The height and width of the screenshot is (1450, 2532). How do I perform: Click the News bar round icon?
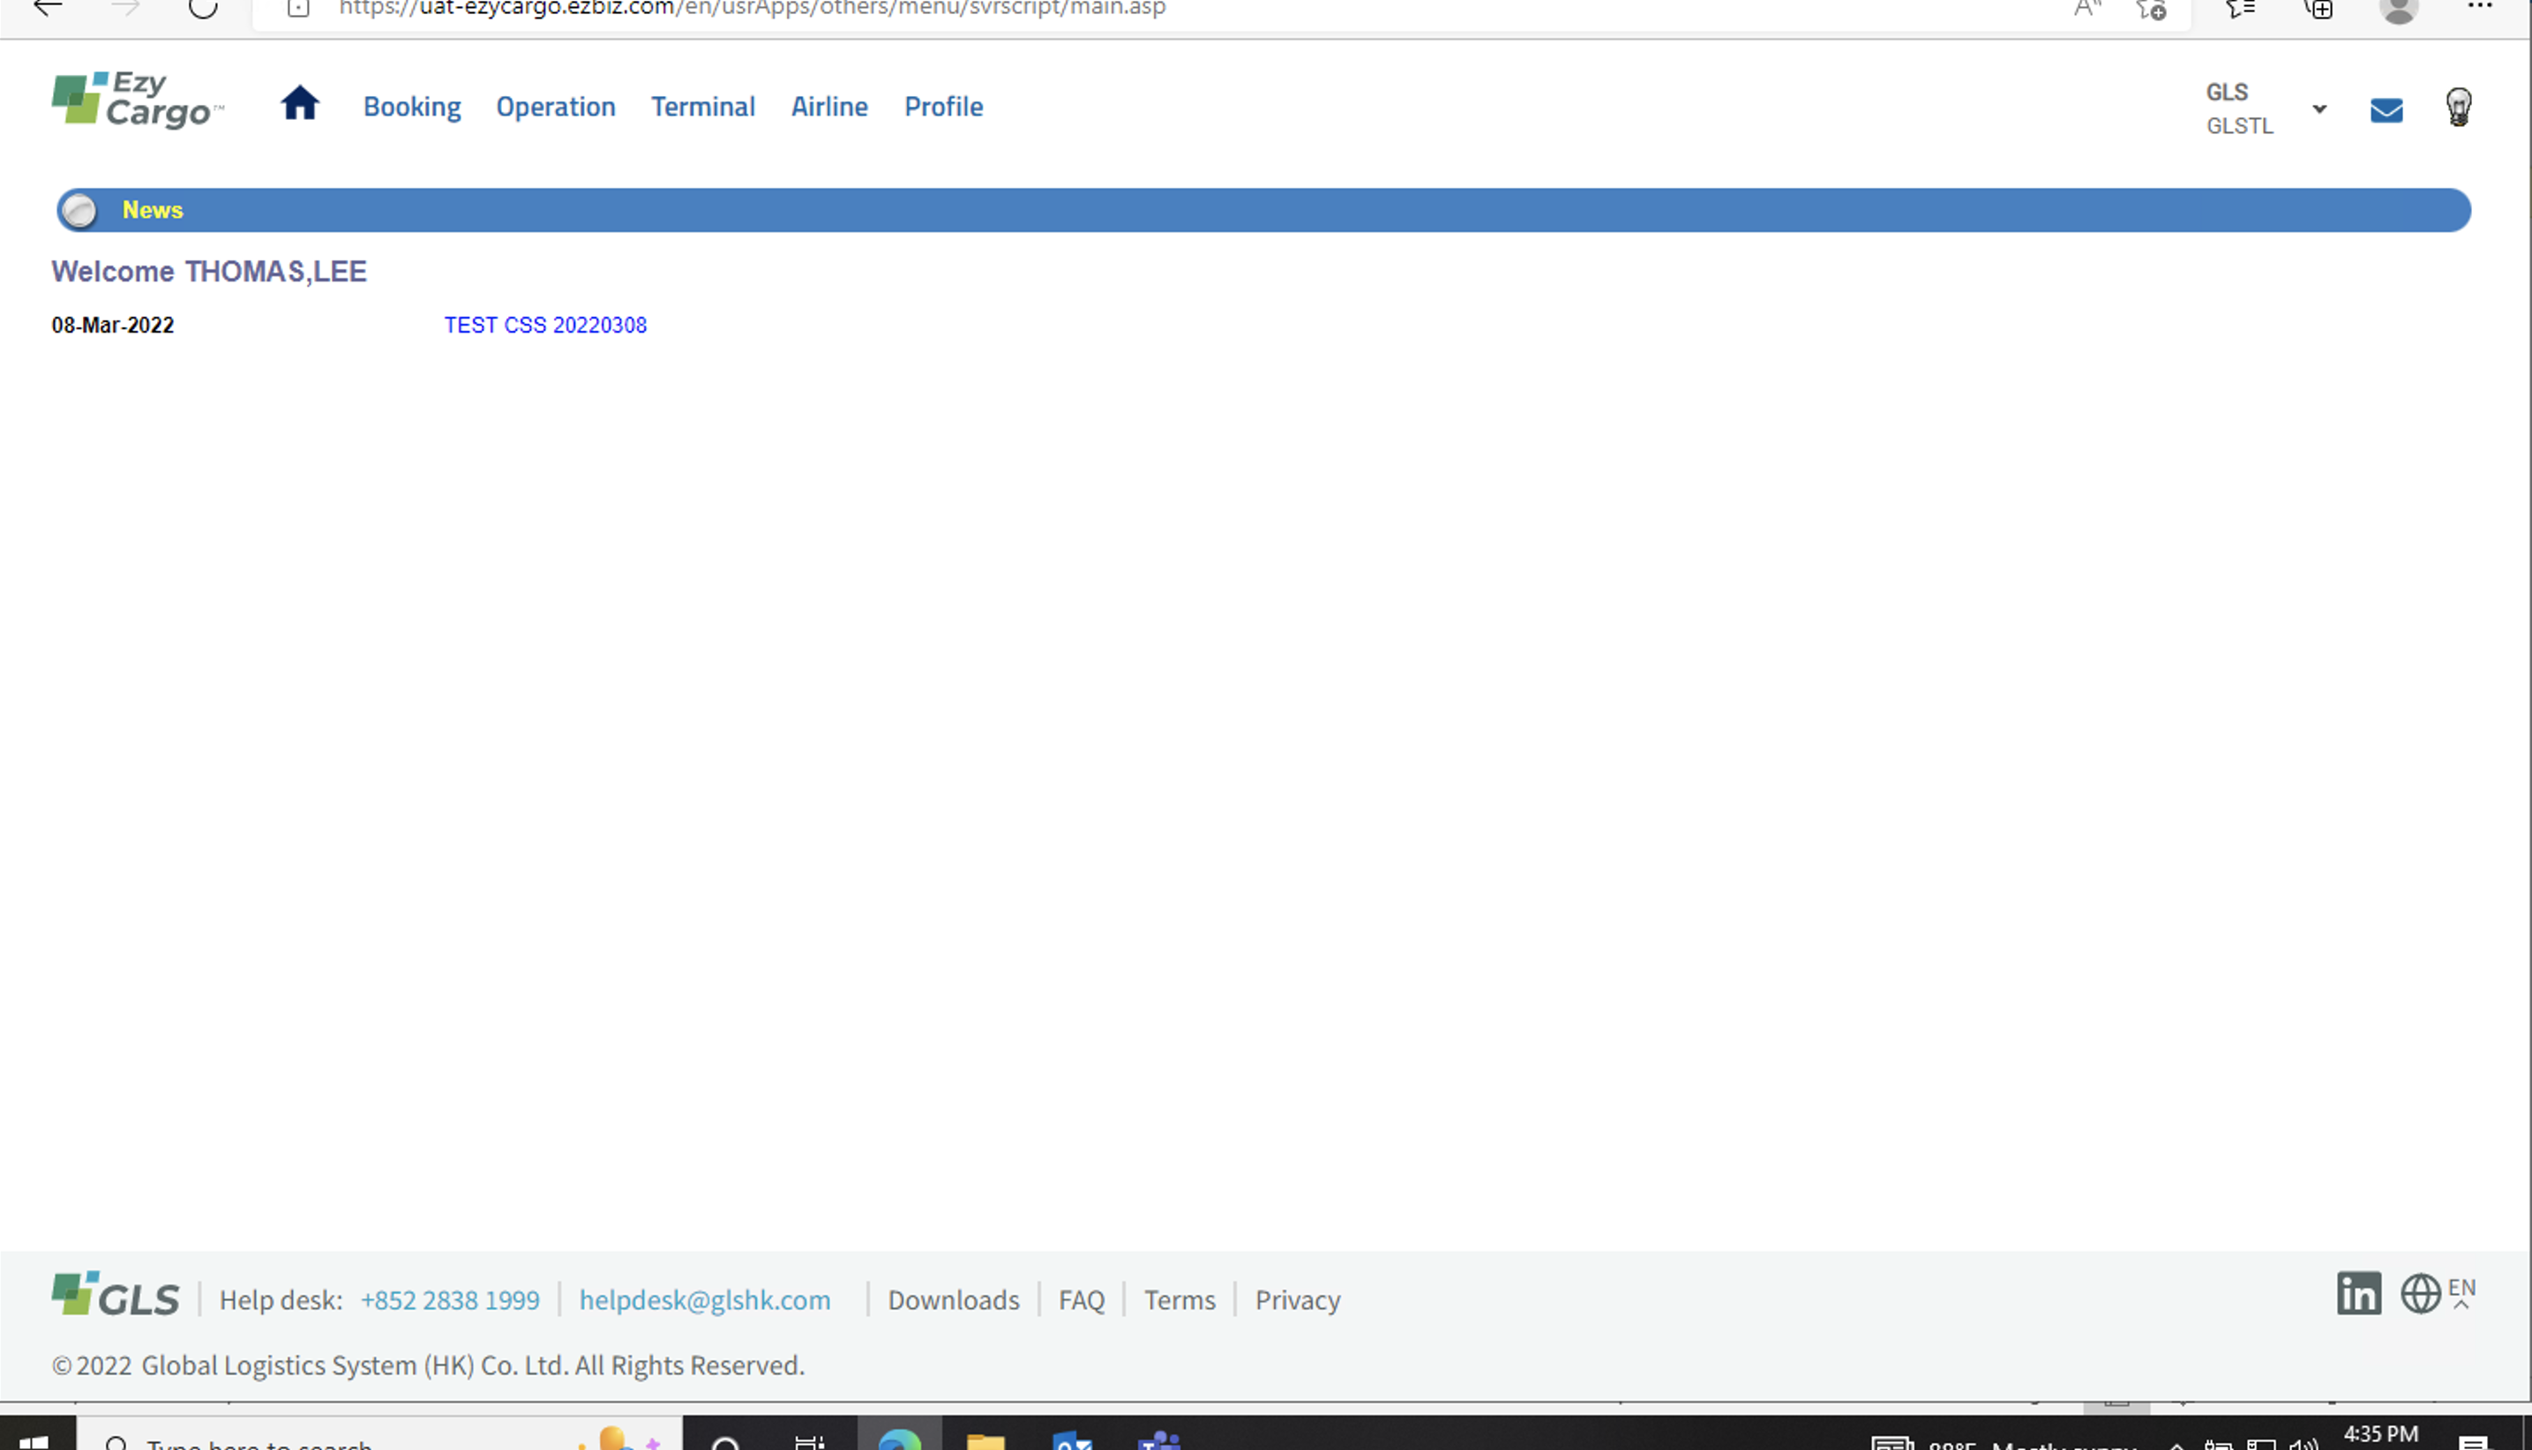coord(79,211)
